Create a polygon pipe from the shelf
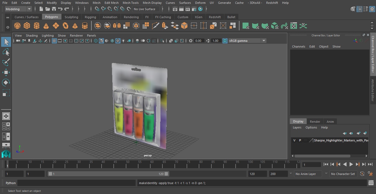 click(x=85, y=26)
